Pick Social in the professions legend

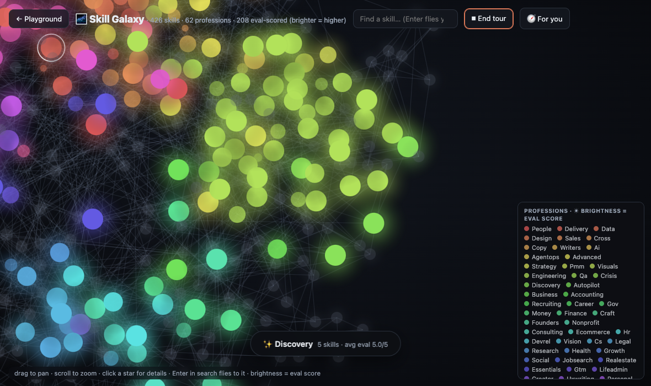pos(537,360)
